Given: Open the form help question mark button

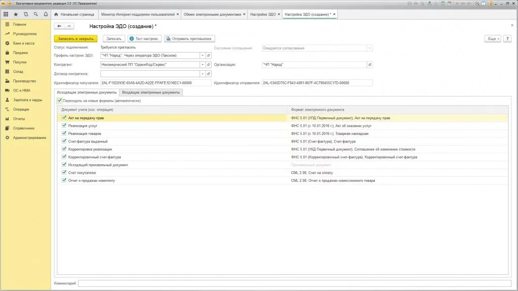Looking at the screenshot, I should (507, 38).
